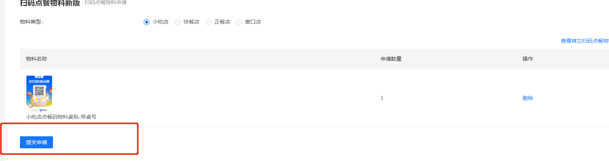The height and width of the screenshot is (161, 609).
Task: Click the 扫码点餐物料申请 subtitle text
Action: click(106, 3)
